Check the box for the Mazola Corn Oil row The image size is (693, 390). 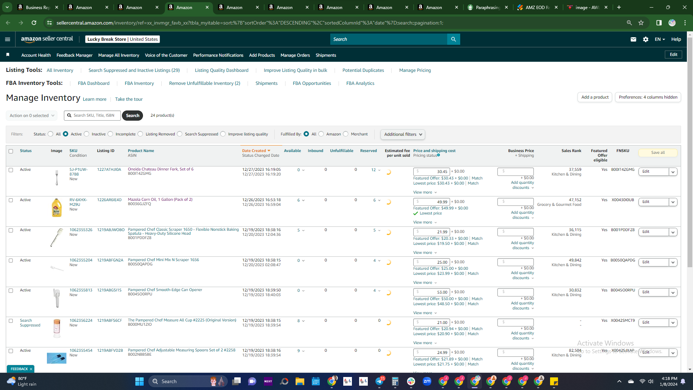pyautogui.click(x=11, y=200)
